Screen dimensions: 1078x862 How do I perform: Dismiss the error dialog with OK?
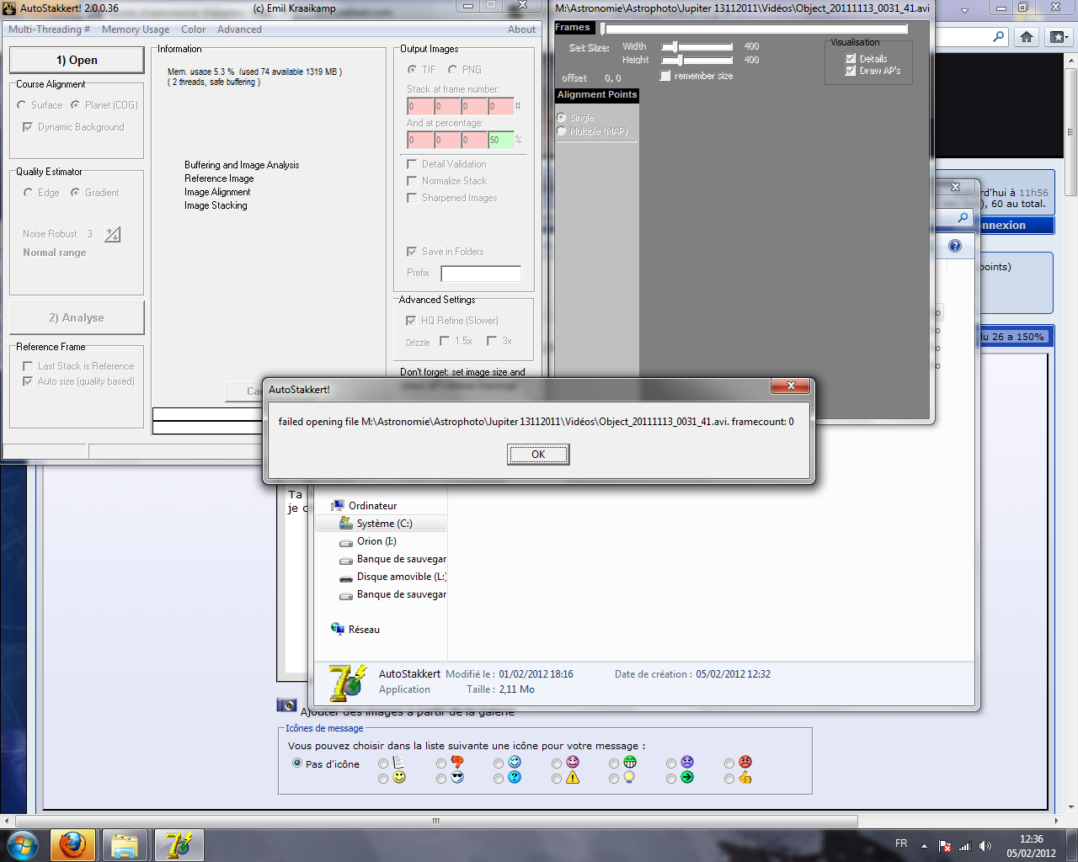pos(538,455)
